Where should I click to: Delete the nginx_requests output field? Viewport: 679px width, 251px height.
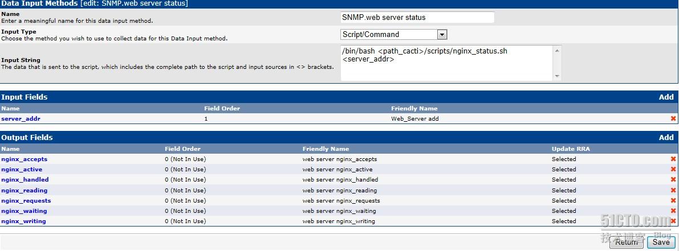click(x=673, y=200)
